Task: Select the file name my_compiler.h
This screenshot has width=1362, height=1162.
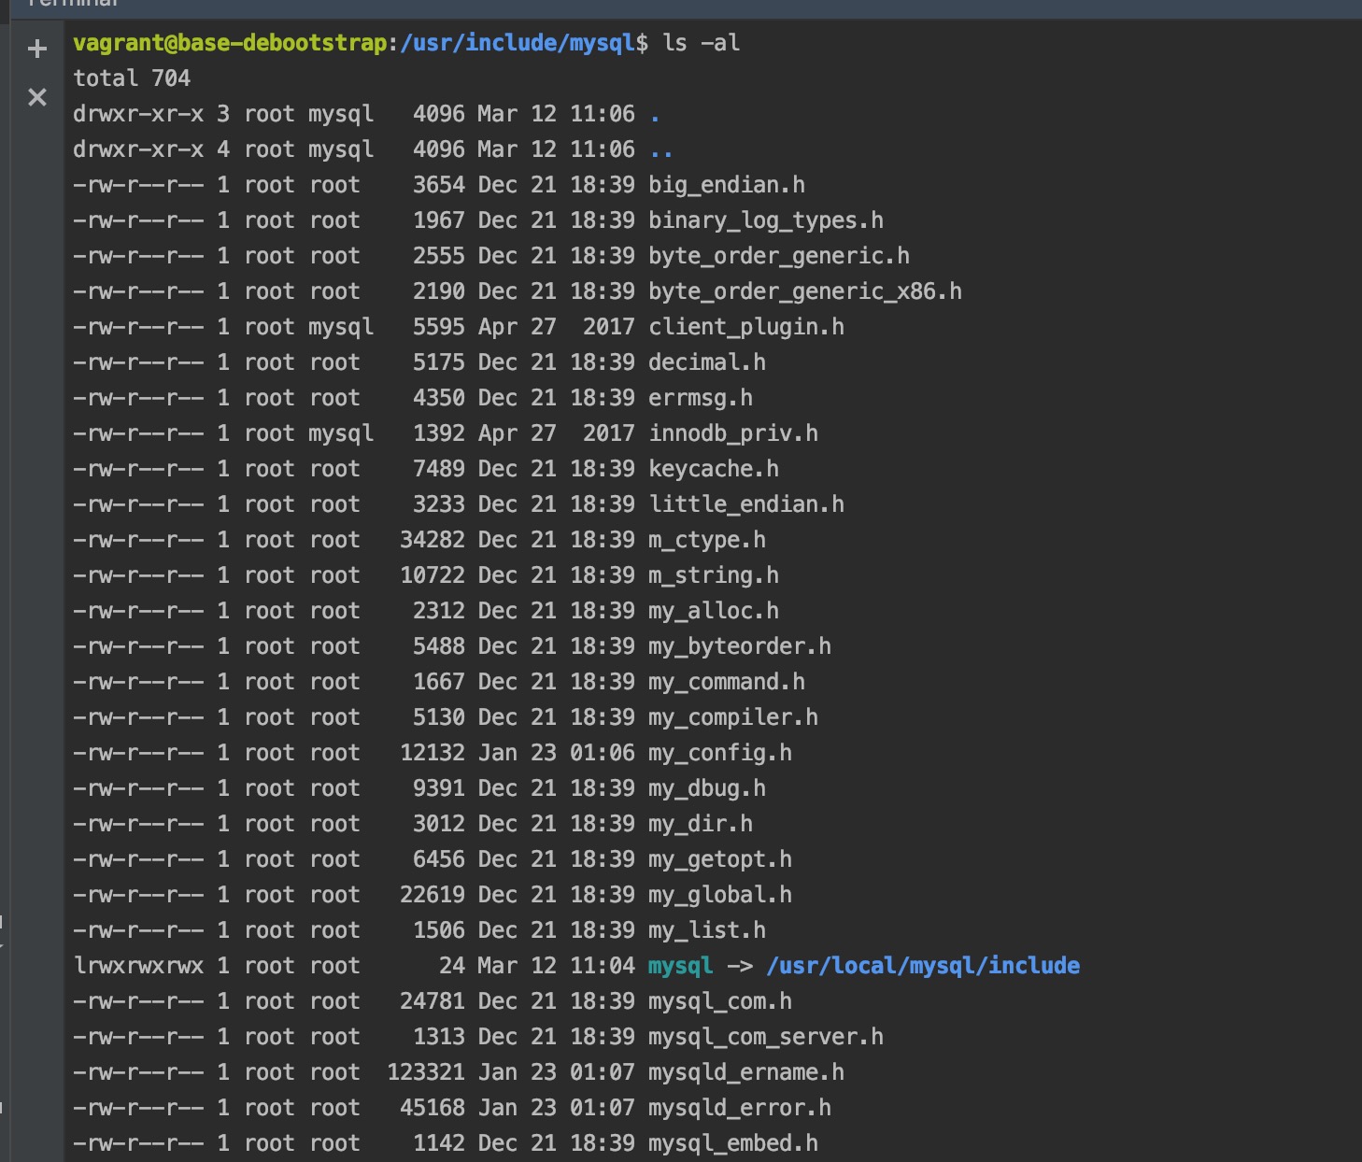Action: 733,717
